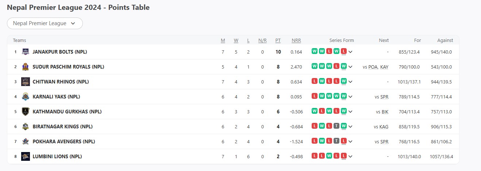Click the Karnali Yaks team logo
The width and height of the screenshot is (481, 171).
click(x=26, y=97)
